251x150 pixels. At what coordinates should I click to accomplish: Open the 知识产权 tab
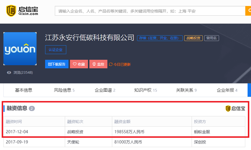tap(146, 90)
